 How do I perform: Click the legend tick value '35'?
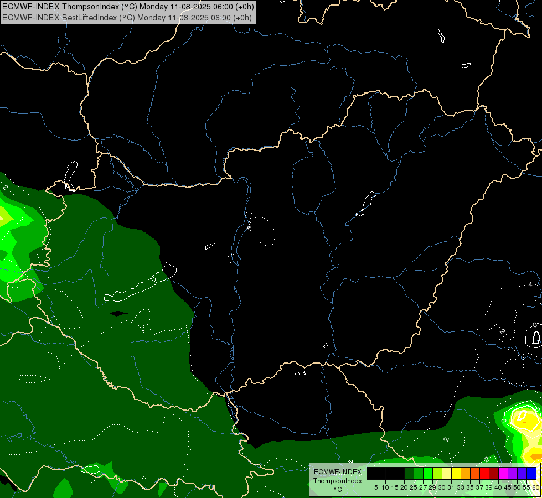pyautogui.click(x=470, y=487)
